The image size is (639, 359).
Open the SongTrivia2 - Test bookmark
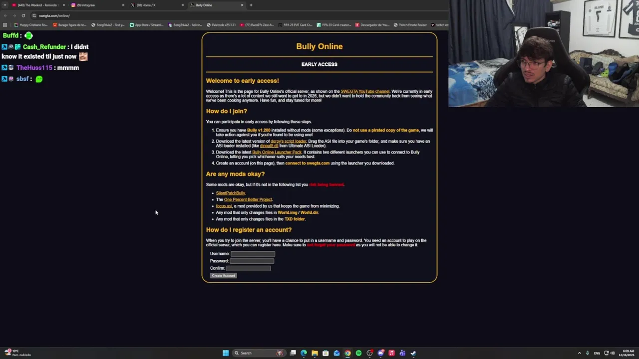pyautogui.click(x=108, y=24)
